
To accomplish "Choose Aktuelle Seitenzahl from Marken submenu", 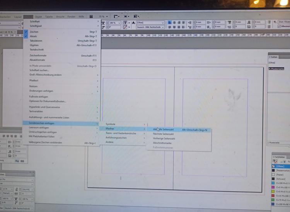I will coord(179,130).
